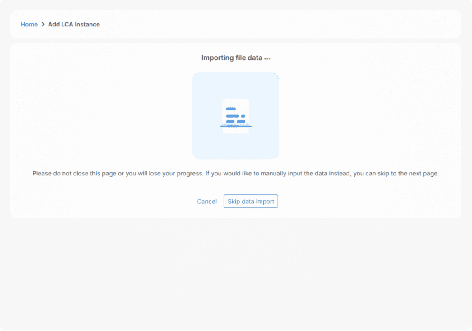The height and width of the screenshot is (331, 472).
Task: Click the breadcrumb chevron separator icon
Action: (43, 24)
